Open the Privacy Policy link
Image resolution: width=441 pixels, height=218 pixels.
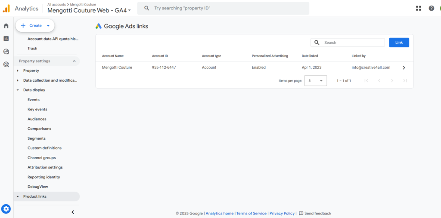[282, 214]
